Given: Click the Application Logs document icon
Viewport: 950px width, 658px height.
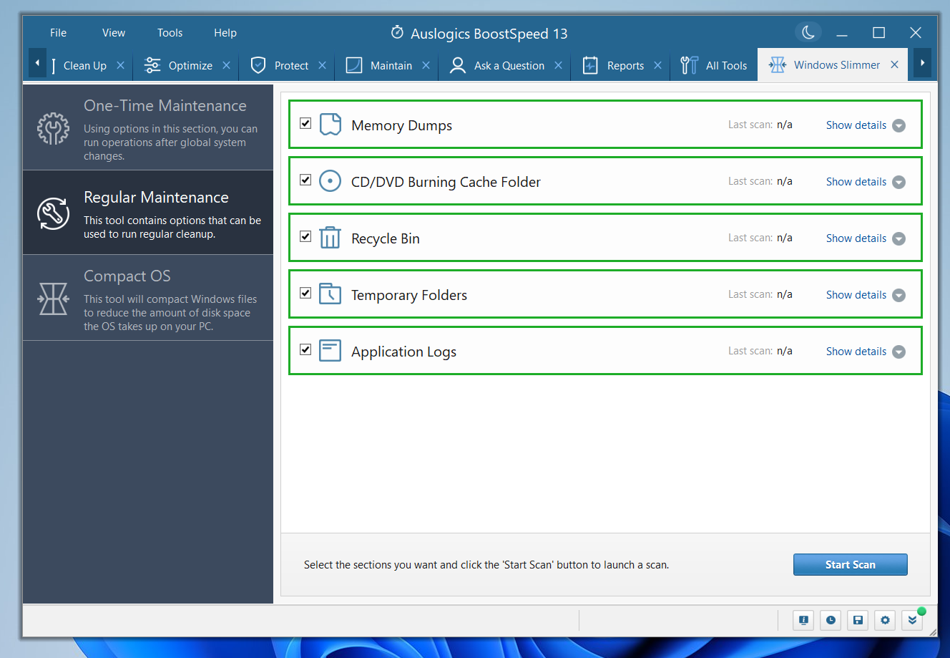Looking at the screenshot, I should coord(330,351).
